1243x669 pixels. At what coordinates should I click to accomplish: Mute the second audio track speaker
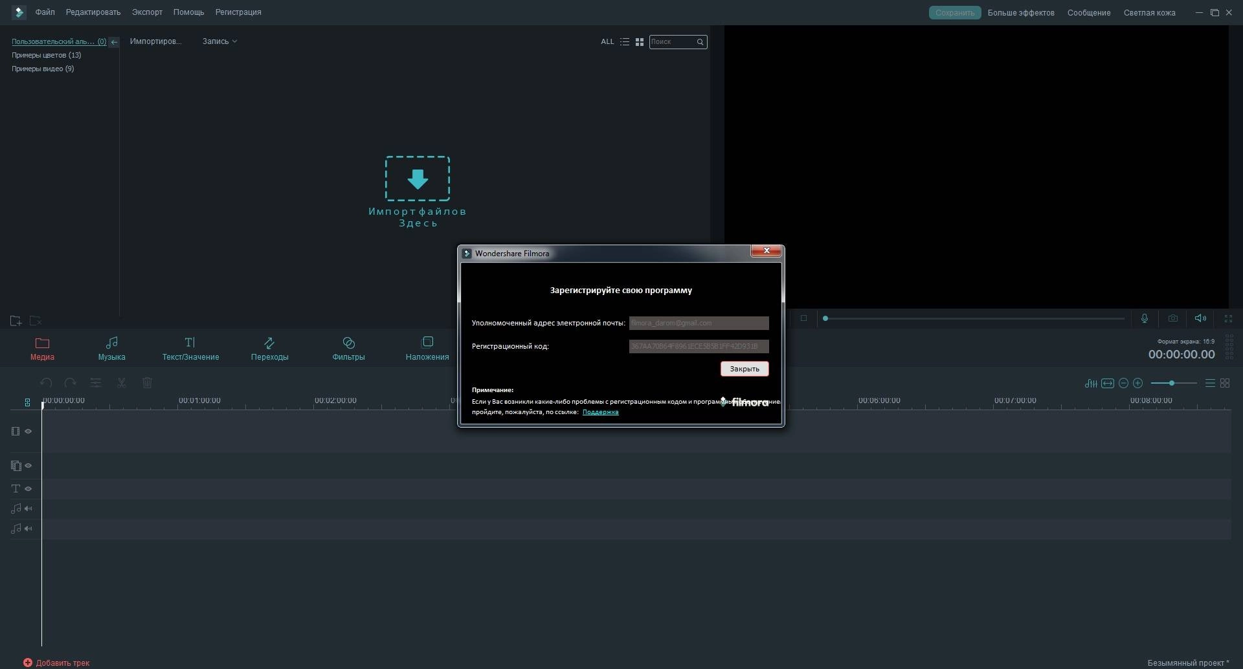pyautogui.click(x=28, y=529)
